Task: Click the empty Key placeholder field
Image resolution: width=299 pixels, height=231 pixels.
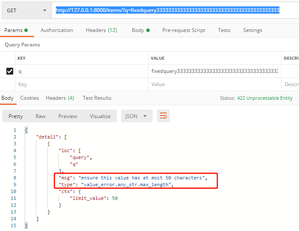Action: tap(81, 84)
